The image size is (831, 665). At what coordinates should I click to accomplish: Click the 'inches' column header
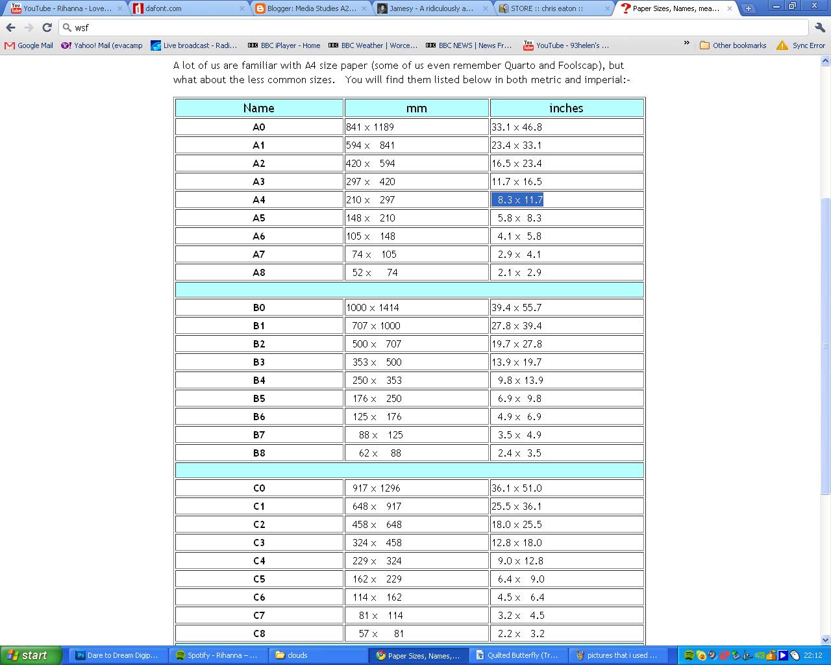coord(567,108)
